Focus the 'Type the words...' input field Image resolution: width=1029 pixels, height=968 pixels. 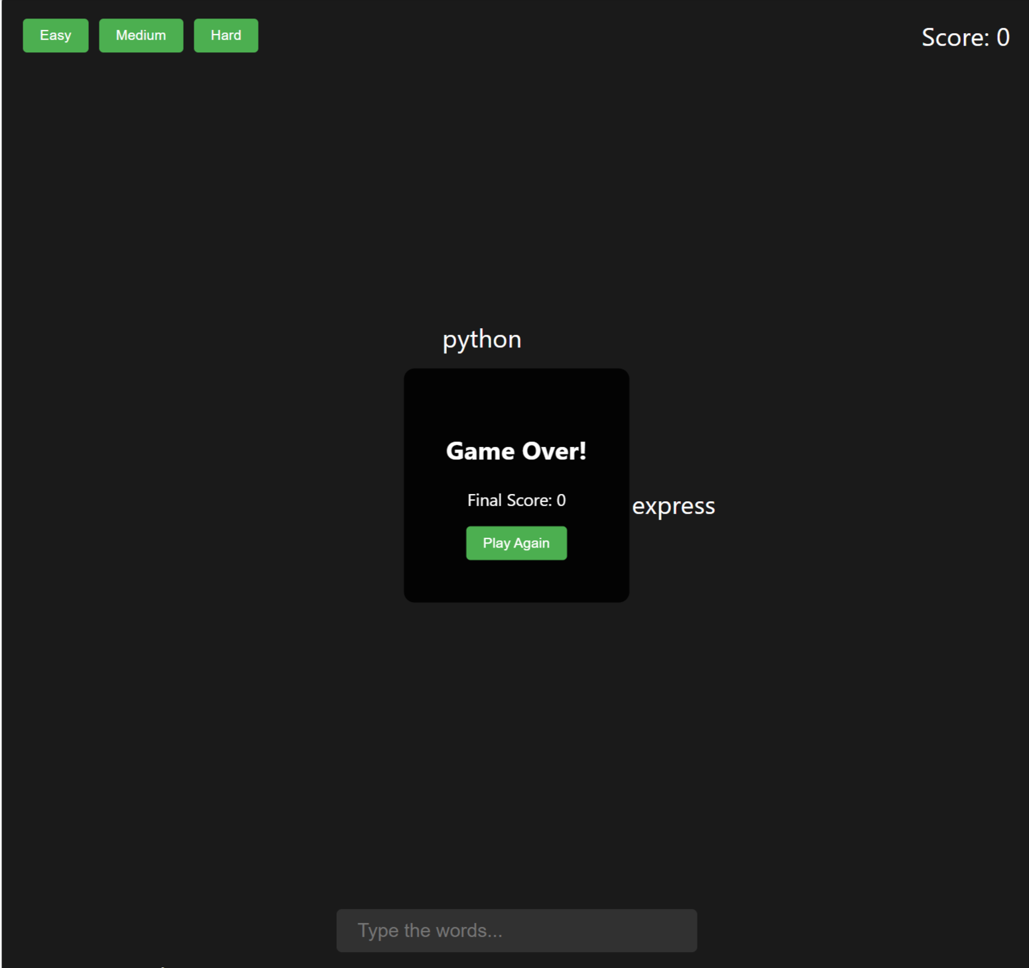point(516,930)
